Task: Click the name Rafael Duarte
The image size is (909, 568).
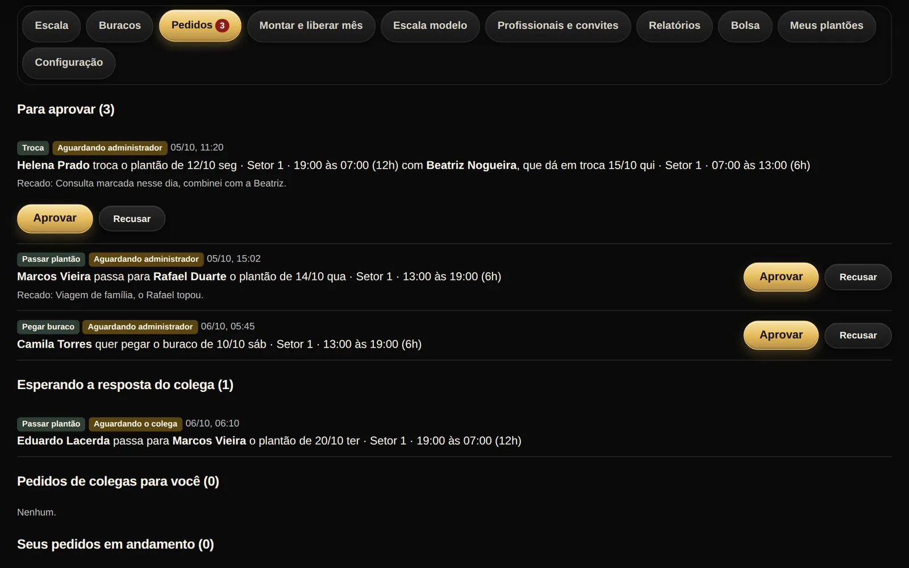Action: click(x=190, y=277)
